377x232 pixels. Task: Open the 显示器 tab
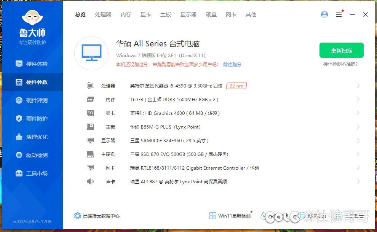point(188,15)
